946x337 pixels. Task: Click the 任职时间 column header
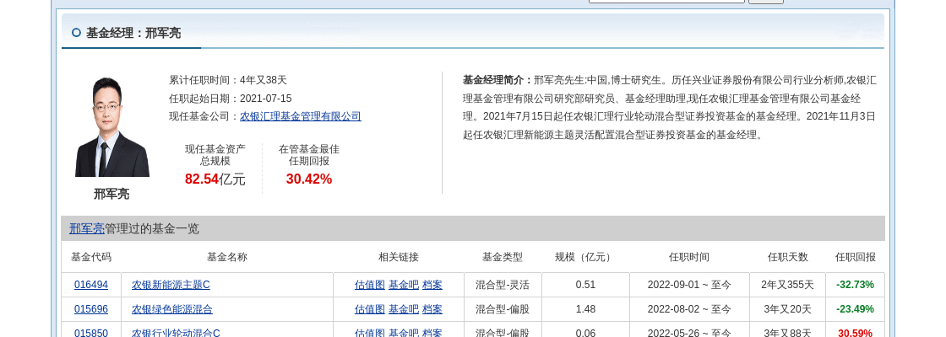coord(689,257)
